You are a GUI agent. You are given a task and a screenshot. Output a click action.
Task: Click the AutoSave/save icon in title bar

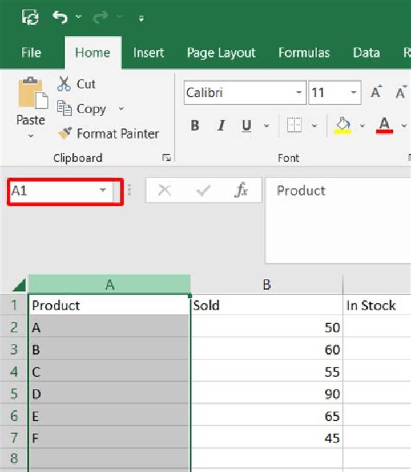click(x=30, y=17)
